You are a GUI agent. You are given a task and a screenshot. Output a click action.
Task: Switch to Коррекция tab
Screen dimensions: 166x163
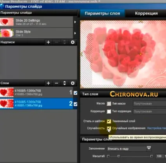pos(146,13)
